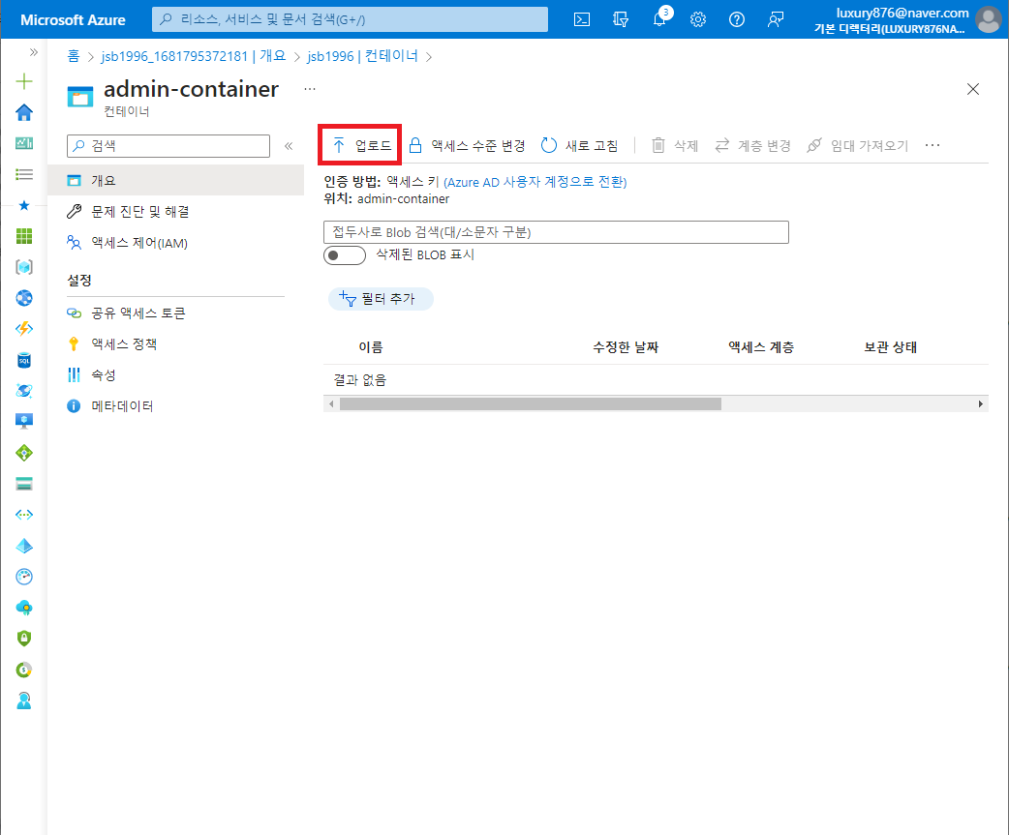Click 계층 변경 toolbar button

click(x=753, y=145)
